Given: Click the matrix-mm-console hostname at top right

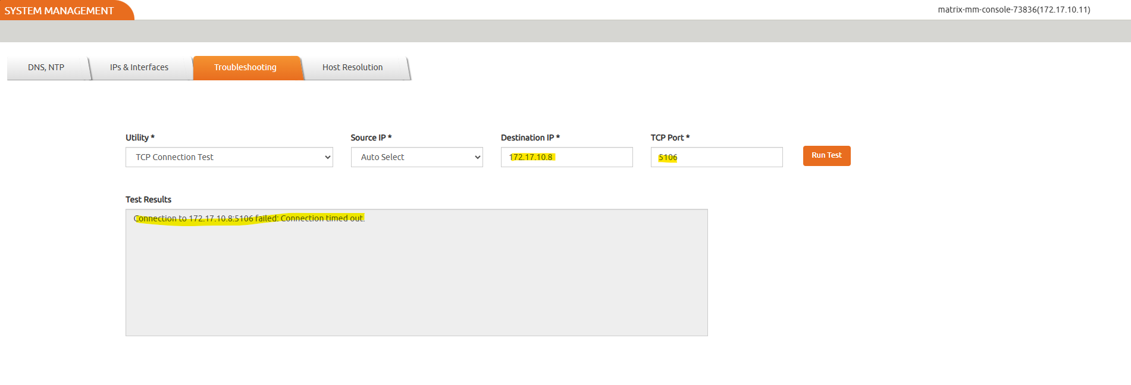Looking at the screenshot, I should (1014, 10).
